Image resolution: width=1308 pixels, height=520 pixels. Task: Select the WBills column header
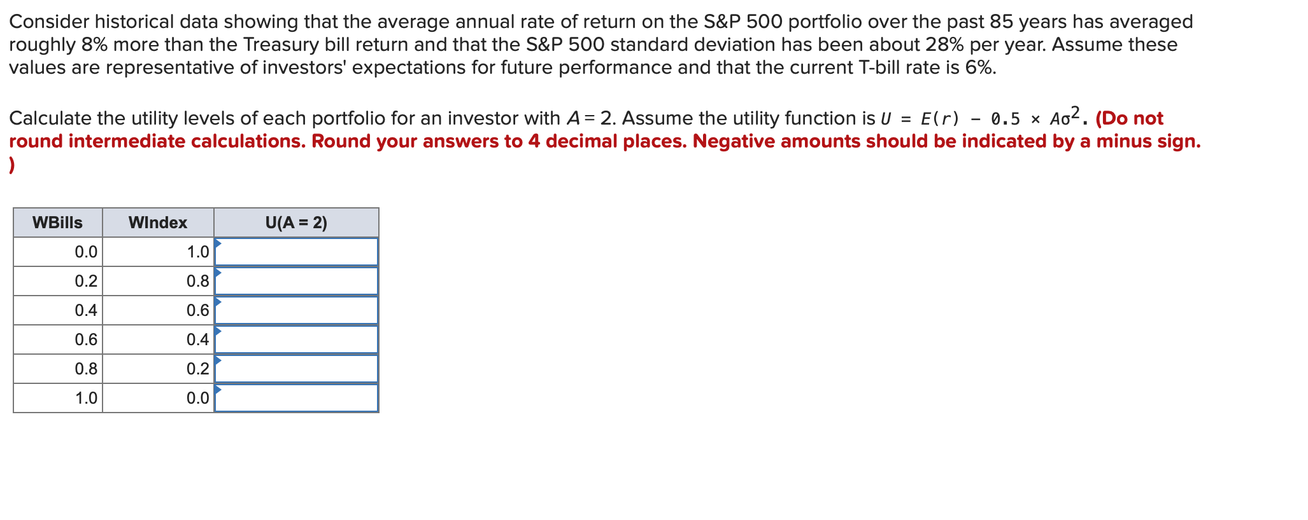point(57,222)
